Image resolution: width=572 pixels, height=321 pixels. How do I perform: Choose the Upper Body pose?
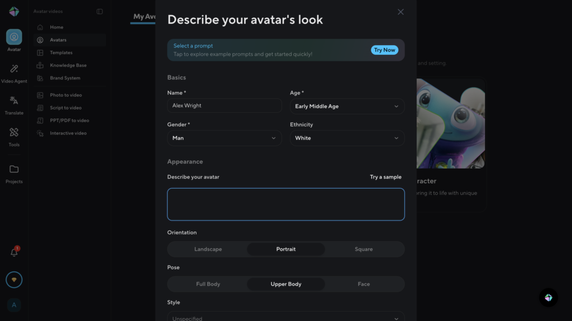(x=285, y=284)
